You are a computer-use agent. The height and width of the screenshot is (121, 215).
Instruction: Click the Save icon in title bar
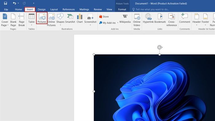(x=6, y=3)
